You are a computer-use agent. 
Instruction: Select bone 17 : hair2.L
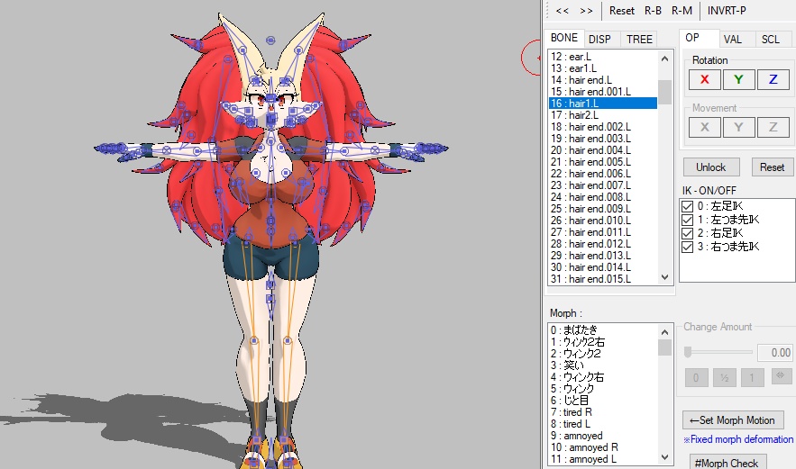point(603,115)
